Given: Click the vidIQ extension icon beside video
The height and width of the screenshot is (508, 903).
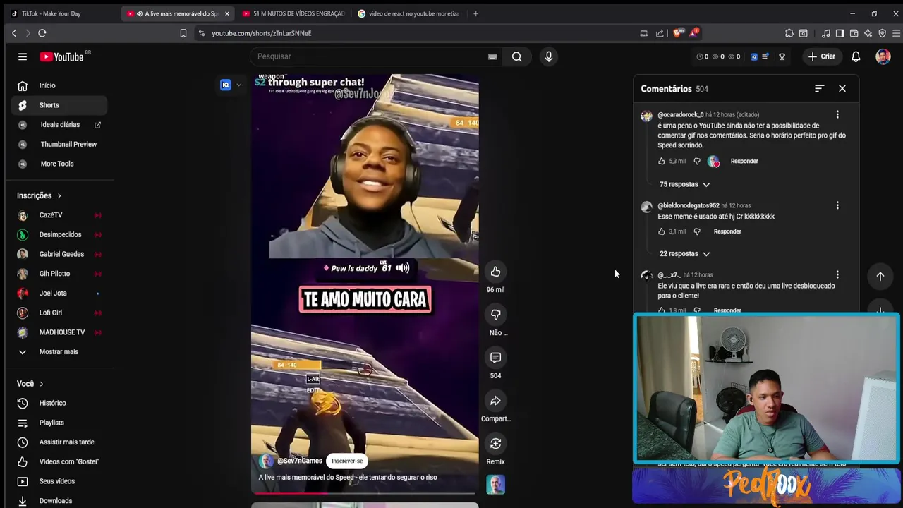Looking at the screenshot, I should [x=226, y=85].
